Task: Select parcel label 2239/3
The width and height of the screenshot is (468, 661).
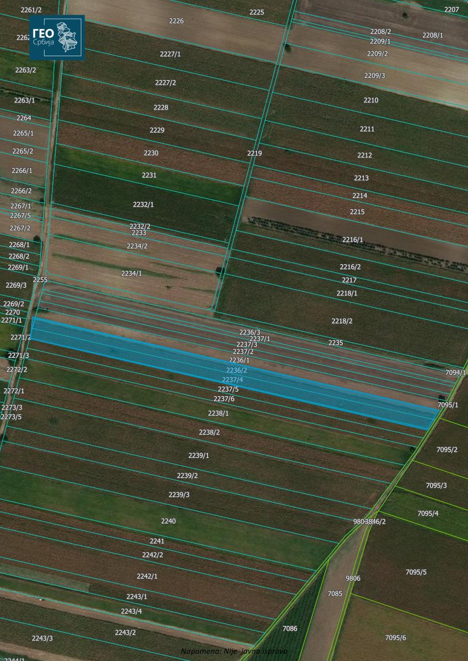Action: click(x=179, y=494)
